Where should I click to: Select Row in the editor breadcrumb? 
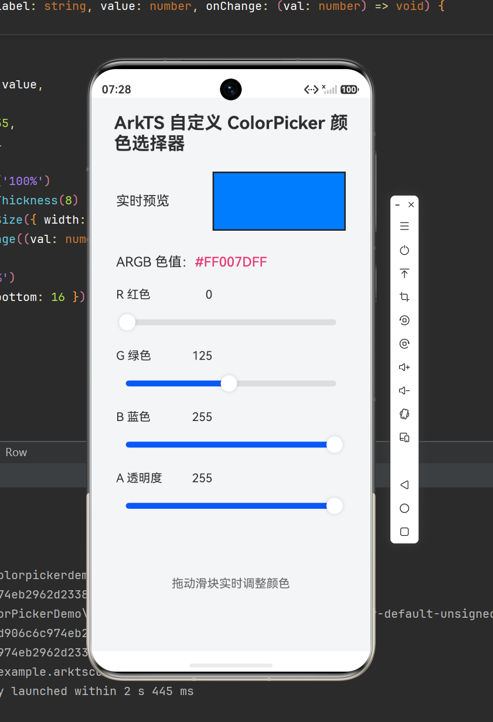16,452
